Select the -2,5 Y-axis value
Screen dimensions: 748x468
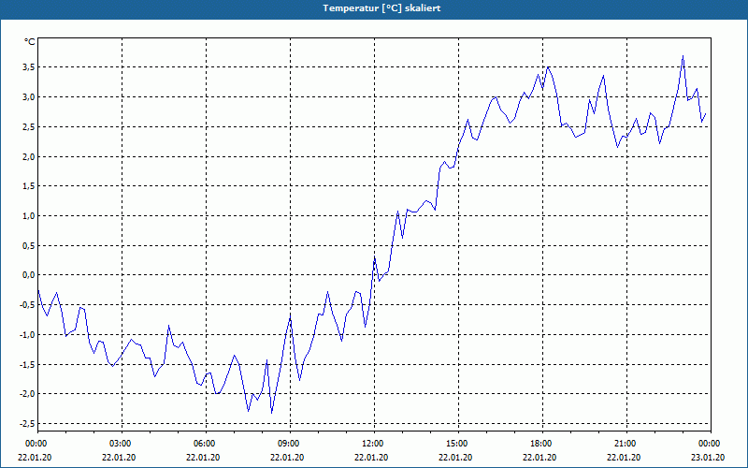[x=27, y=424]
